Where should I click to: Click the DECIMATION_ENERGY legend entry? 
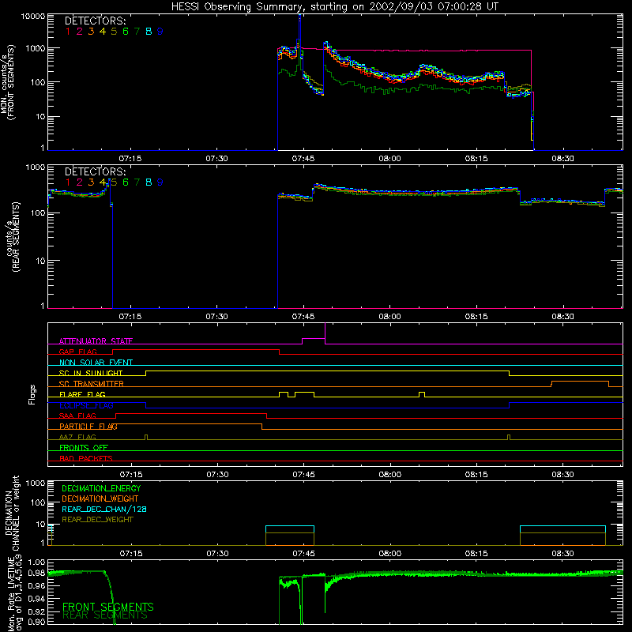(101, 488)
